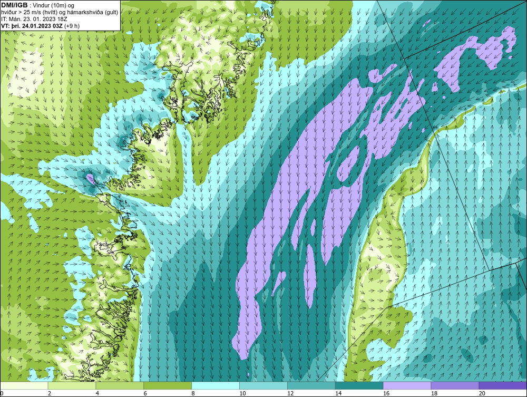Image resolution: width=527 pixels, height=397 pixels.
Task: Click the 14–16 m/s dark teal legend swatch
Action: click(x=359, y=385)
